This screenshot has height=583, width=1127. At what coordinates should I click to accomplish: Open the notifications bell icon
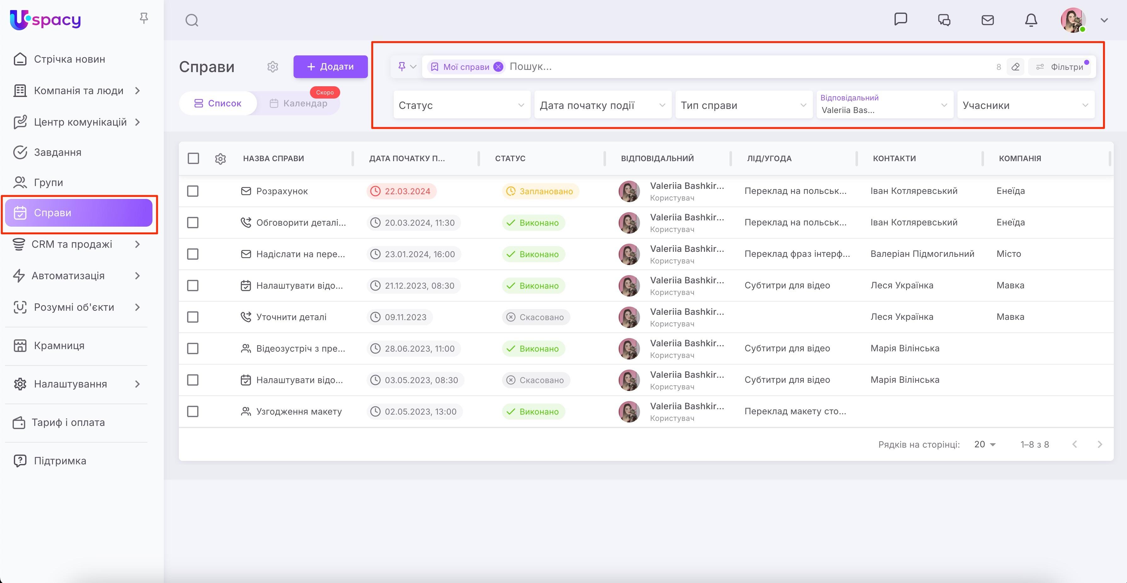(x=1031, y=20)
